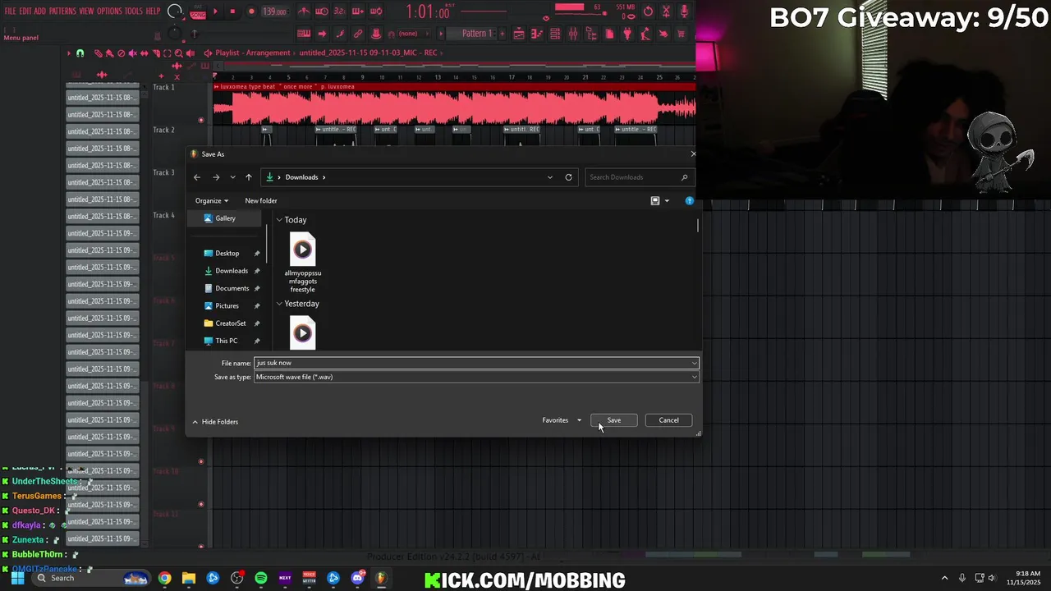Select the playlist mute tool icon
The height and width of the screenshot is (591, 1051).
tap(133, 53)
